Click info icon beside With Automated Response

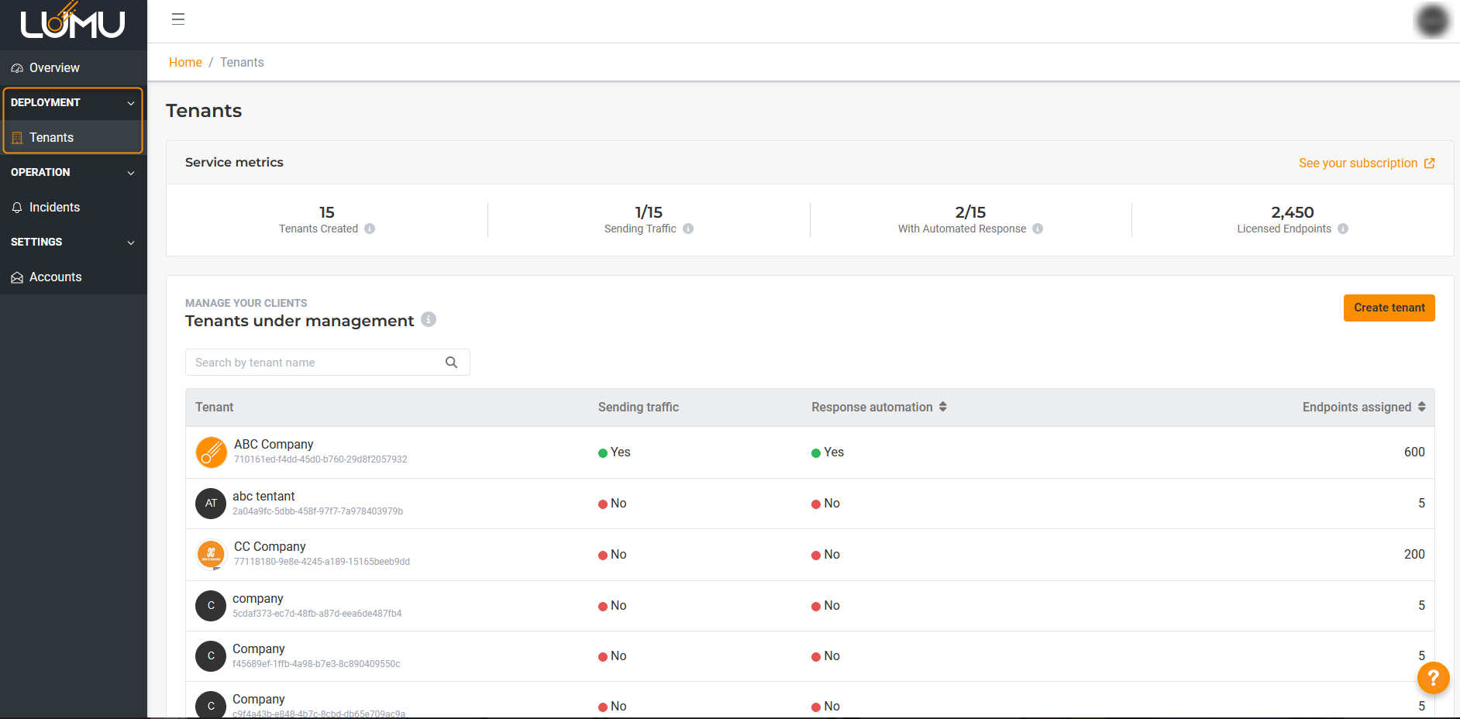[x=1038, y=229]
